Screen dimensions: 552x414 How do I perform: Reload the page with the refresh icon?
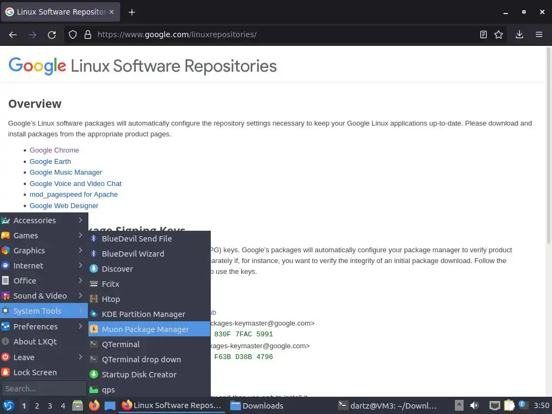pos(52,34)
